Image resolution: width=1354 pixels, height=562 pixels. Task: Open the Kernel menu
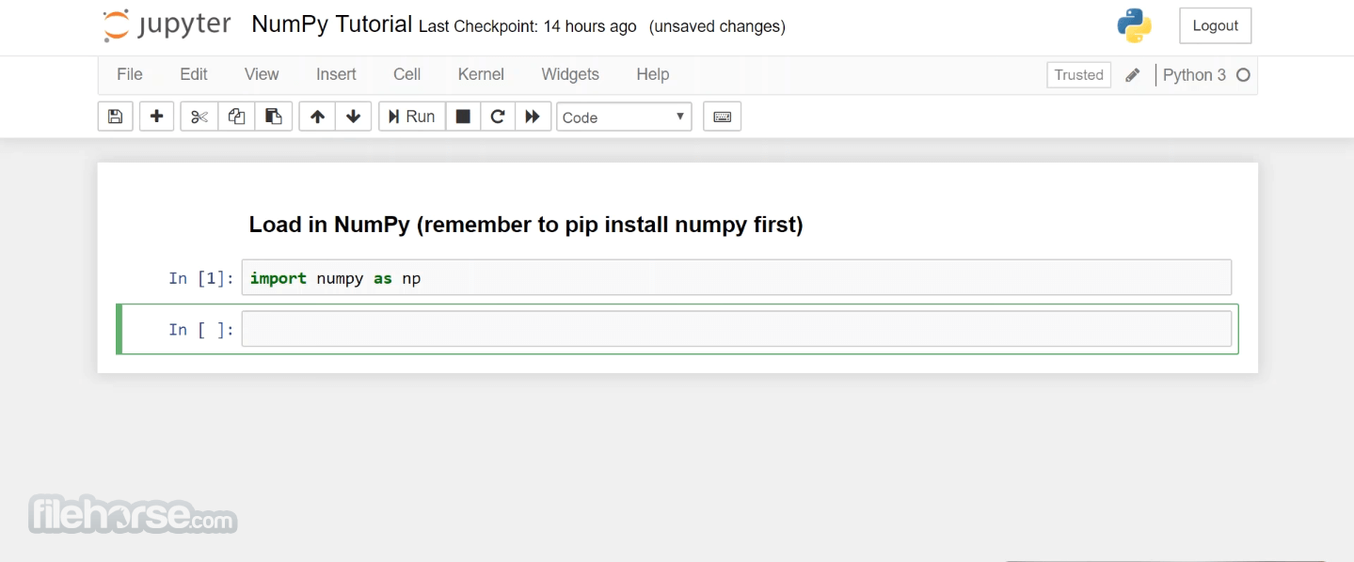pos(481,74)
